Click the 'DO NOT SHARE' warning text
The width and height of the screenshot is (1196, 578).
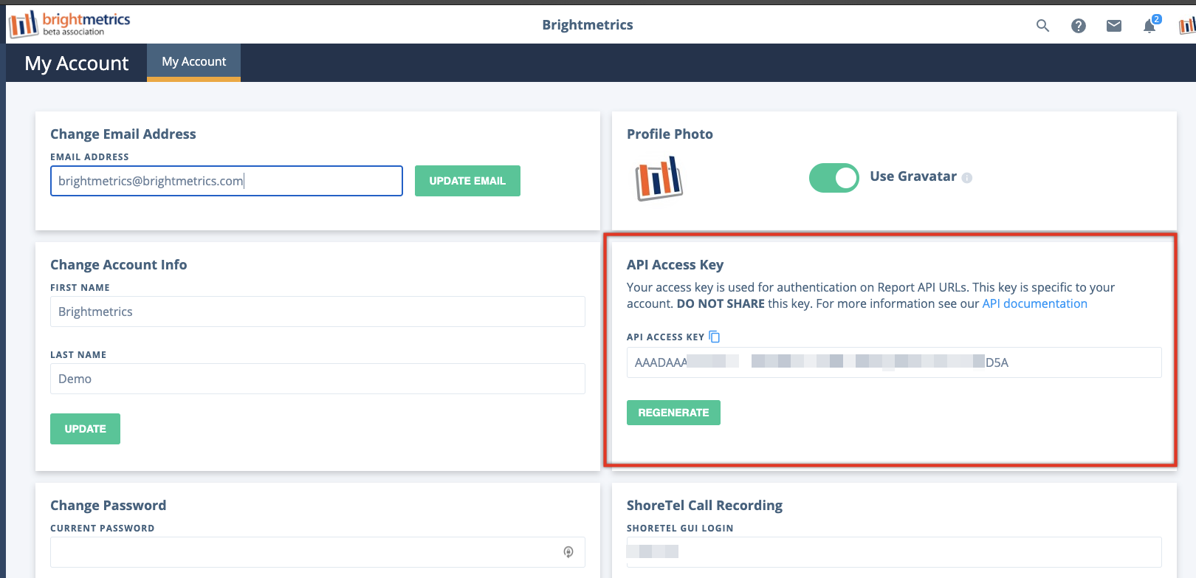(721, 303)
